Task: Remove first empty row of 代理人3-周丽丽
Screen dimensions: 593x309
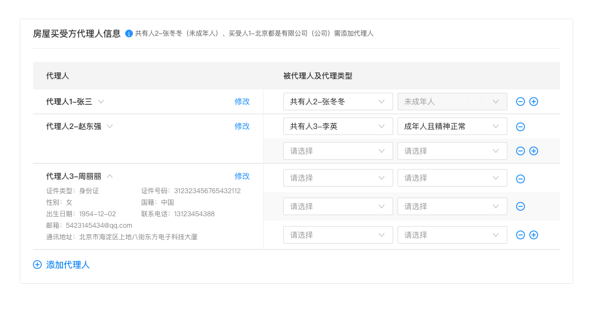Action: coord(521,178)
